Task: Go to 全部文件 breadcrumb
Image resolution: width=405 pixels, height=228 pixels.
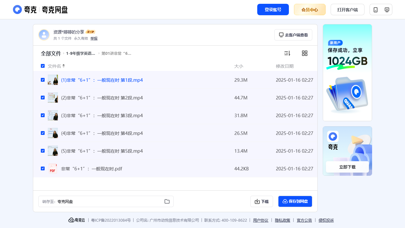Action: click(x=51, y=54)
